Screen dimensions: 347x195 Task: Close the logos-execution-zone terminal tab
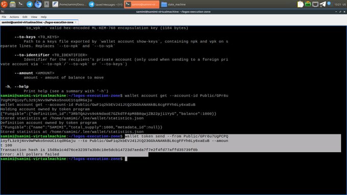[x=76, y=22]
